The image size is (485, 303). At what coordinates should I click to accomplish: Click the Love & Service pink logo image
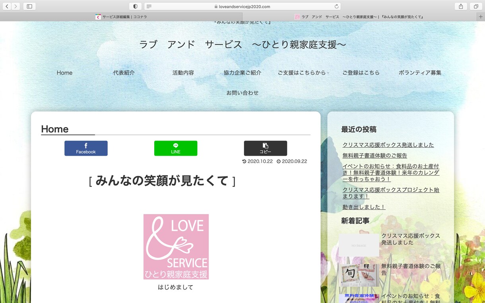[x=176, y=247]
